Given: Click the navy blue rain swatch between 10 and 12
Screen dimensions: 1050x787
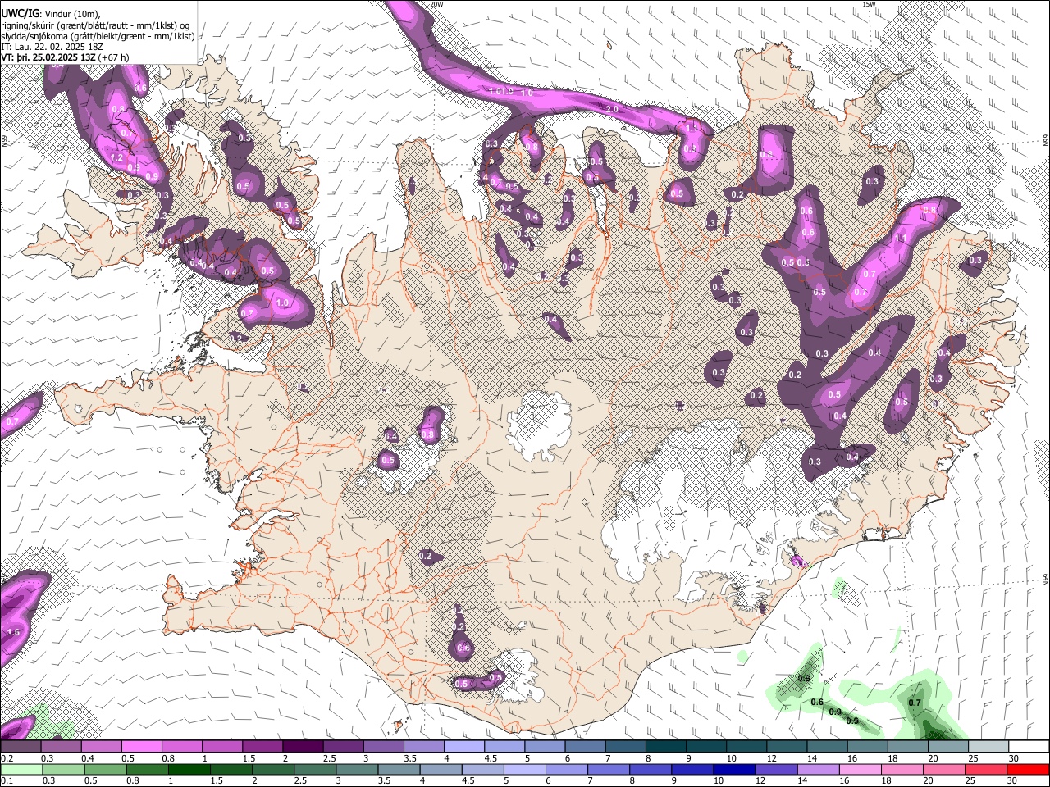Looking at the screenshot, I should [735, 770].
